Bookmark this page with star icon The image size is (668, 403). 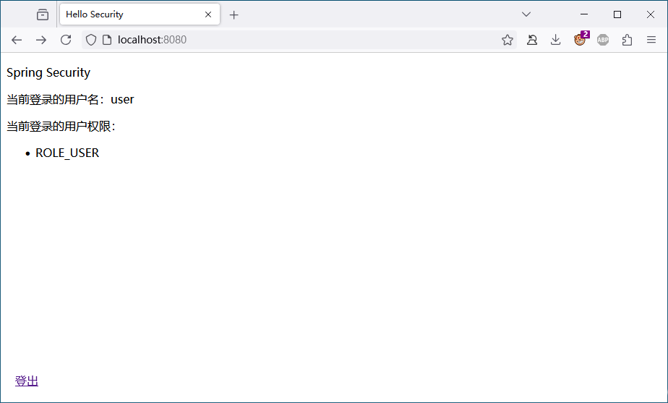click(508, 40)
